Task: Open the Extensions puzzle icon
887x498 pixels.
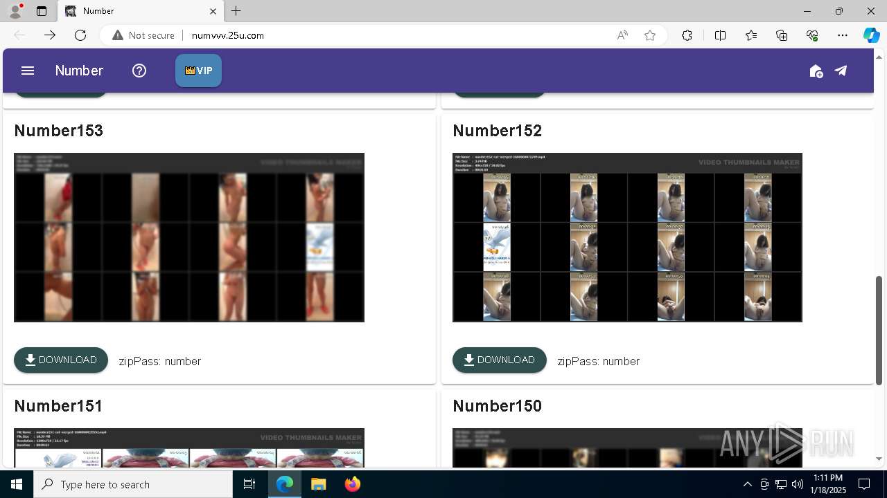Action: coord(687,35)
